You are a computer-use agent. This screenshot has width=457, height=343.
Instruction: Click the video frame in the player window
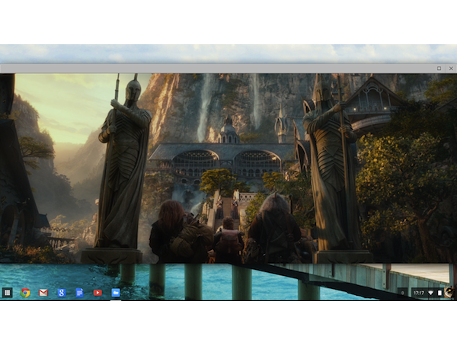tap(228, 168)
